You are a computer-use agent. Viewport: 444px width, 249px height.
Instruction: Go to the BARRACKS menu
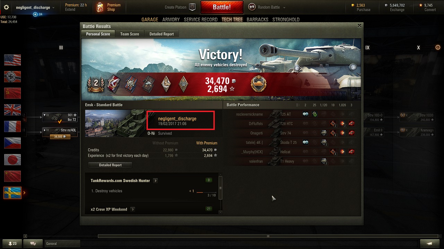(x=257, y=20)
